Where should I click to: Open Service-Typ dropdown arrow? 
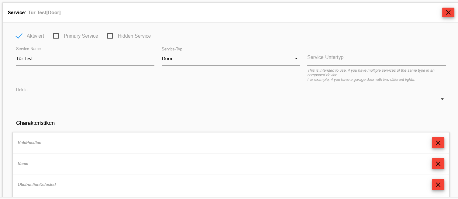pyautogui.click(x=296, y=59)
